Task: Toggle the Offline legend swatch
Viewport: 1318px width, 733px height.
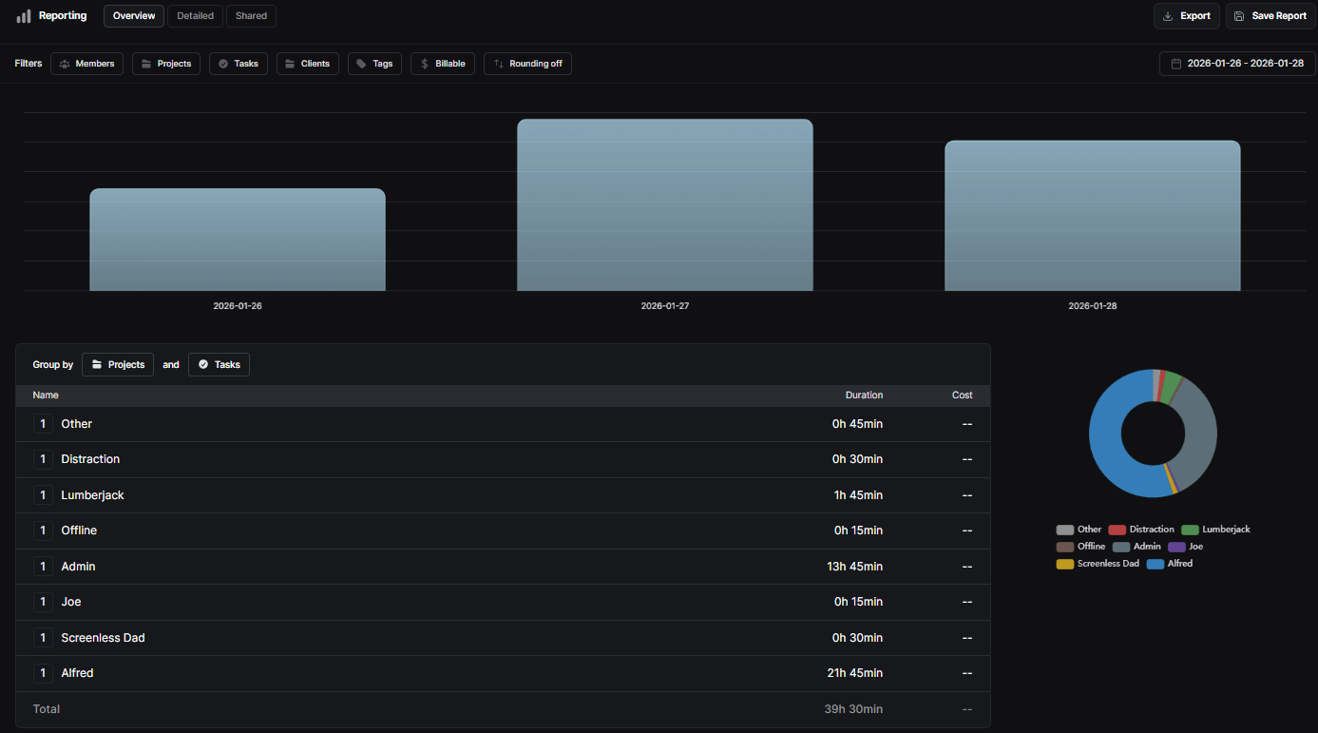Action: 1065,547
